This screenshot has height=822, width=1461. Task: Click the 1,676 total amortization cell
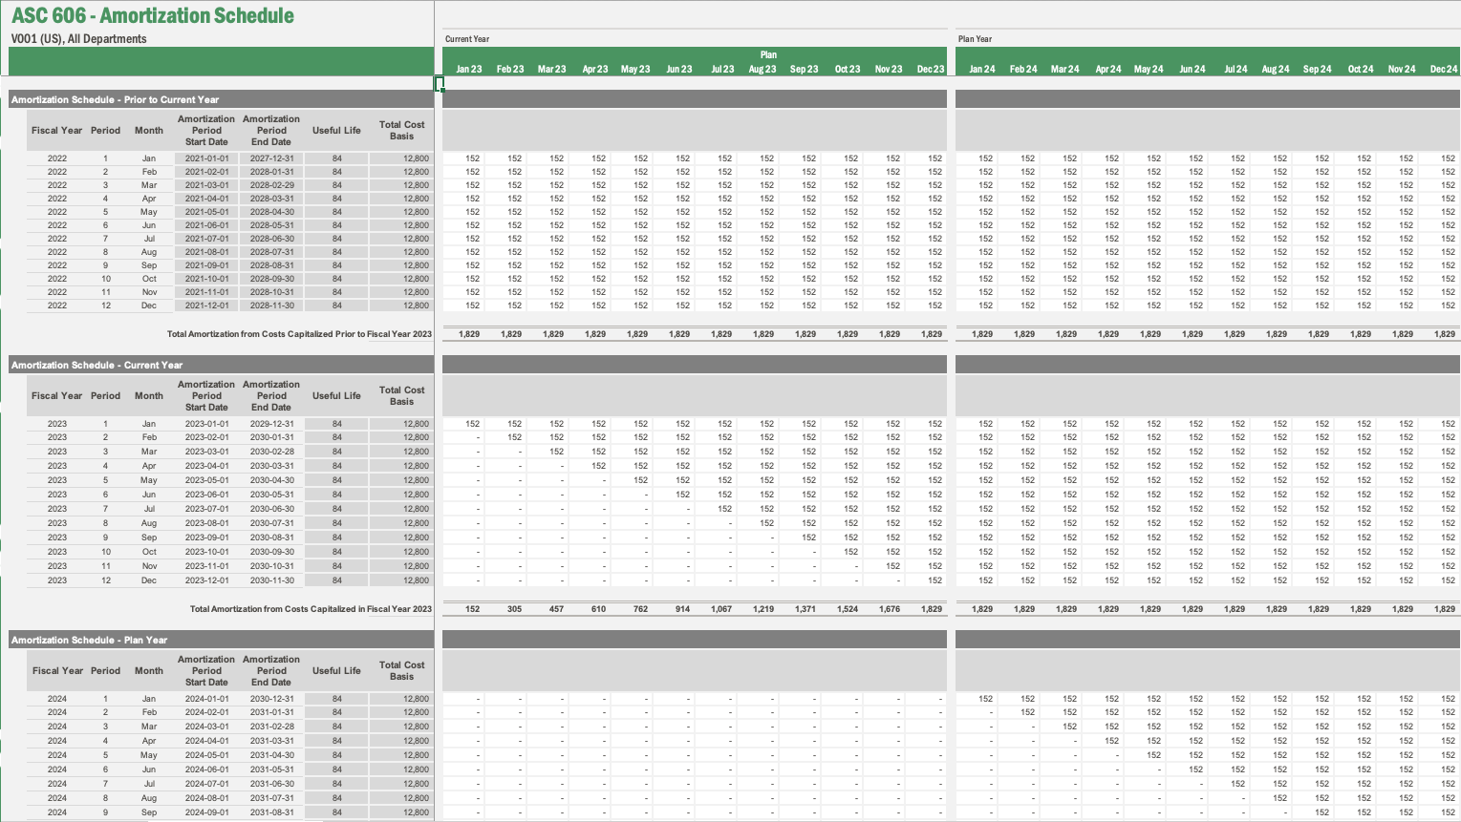point(889,608)
